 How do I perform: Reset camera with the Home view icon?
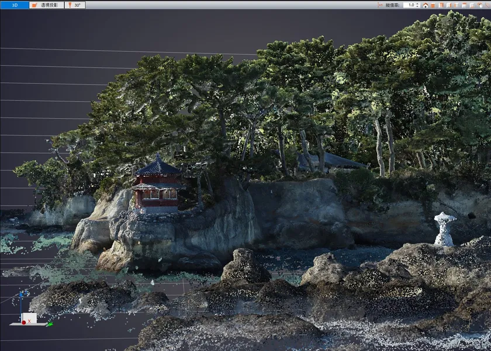pos(426,5)
